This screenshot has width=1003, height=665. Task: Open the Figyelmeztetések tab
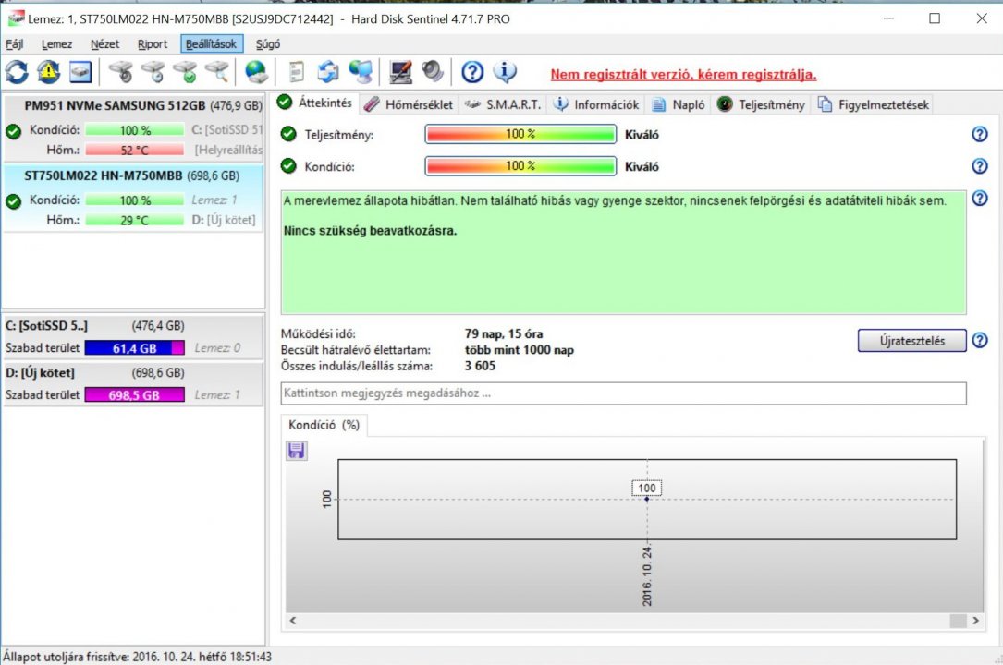point(874,104)
